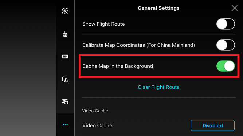This screenshot has height=136, width=243.
Task: Toggle the Show Flight Route switch
Action: pyautogui.click(x=226, y=24)
